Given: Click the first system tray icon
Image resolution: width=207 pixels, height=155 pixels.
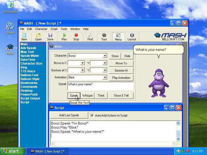Looking at the screenshot, I should (178, 151).
